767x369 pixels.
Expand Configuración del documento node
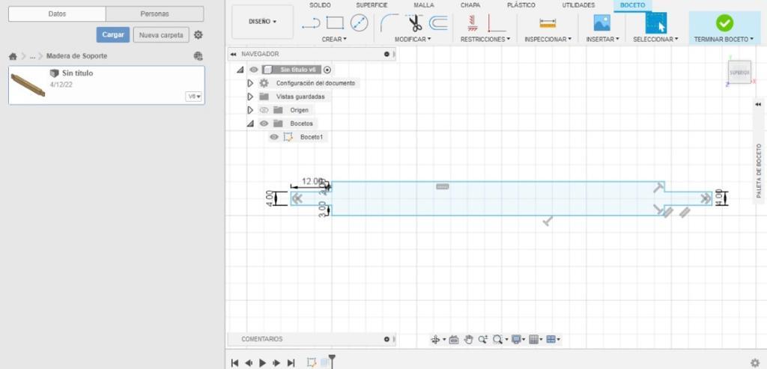[x=250, y=83]
